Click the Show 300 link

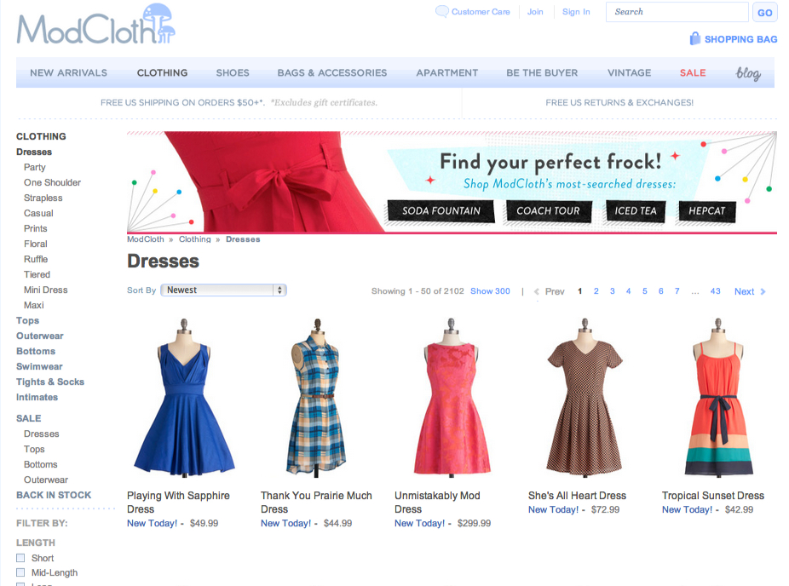point(490,290)
